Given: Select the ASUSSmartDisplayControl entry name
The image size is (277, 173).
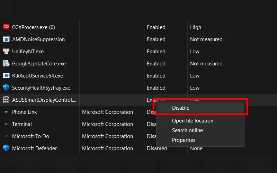Looking at the screenshot, I should coord(44,100).
